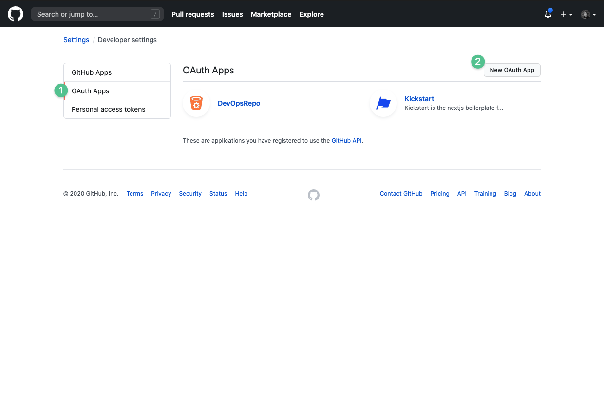
Task: Click the Kickstart flag app icon
Action: pyautogui.click(x=383, y=103)
